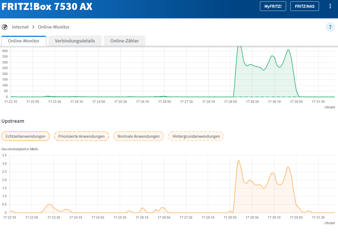Click the green downstream peak around 17:30:30
The image size is (338, 233).
tap(288, 50)
